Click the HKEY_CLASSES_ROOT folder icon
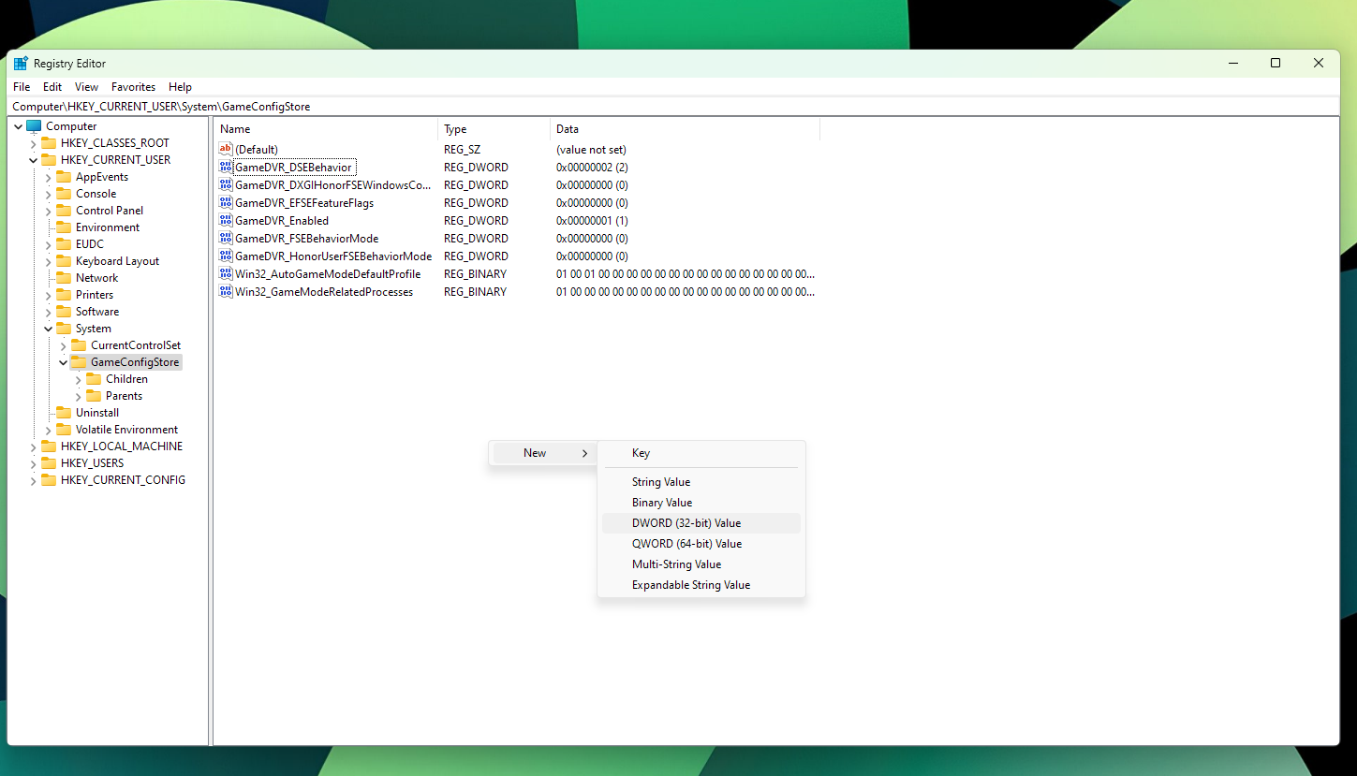 click(49, 143)
